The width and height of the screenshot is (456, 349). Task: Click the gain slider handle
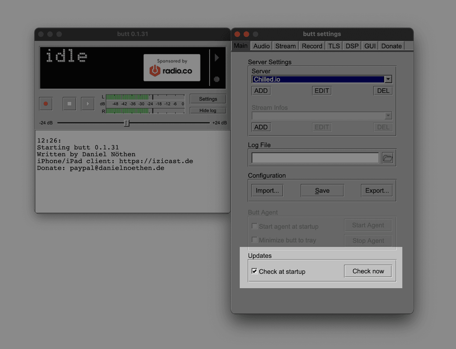point(126,123)
